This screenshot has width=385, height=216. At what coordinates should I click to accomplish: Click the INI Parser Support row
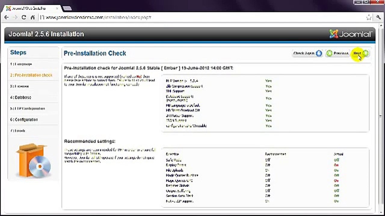pos(179,115)
